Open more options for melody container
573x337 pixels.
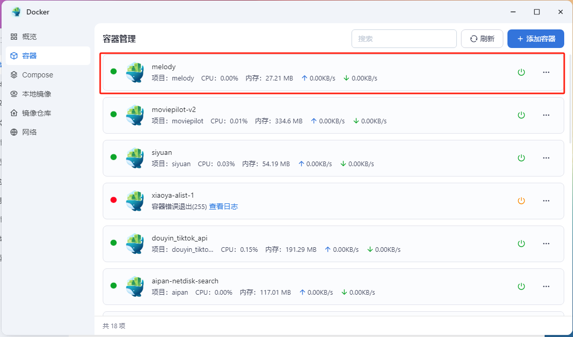(546, 72)
